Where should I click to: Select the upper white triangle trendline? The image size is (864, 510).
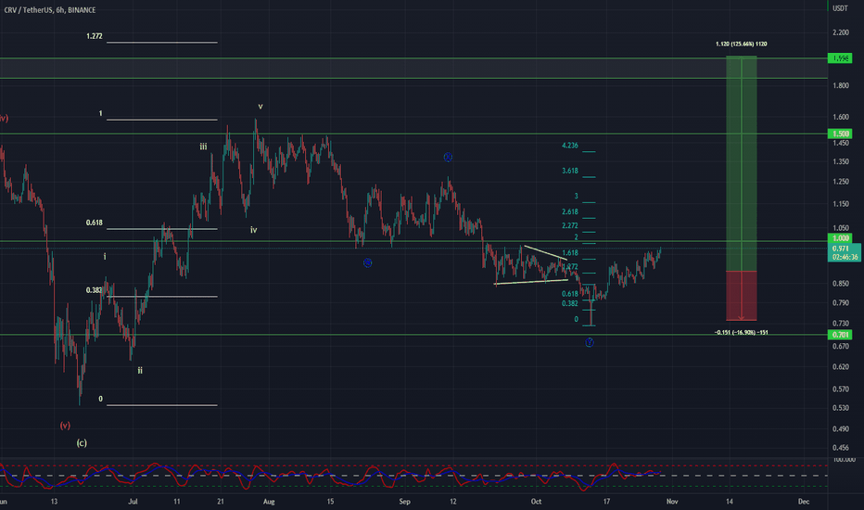coord(545,252)
